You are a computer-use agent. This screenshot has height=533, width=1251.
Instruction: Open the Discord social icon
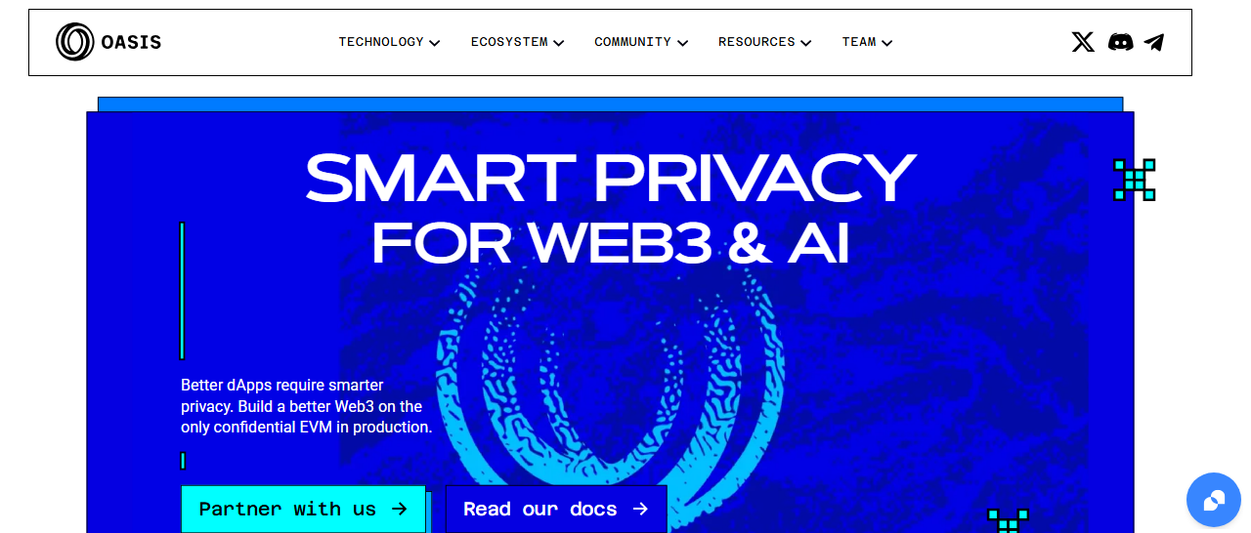coord(1120,42)
